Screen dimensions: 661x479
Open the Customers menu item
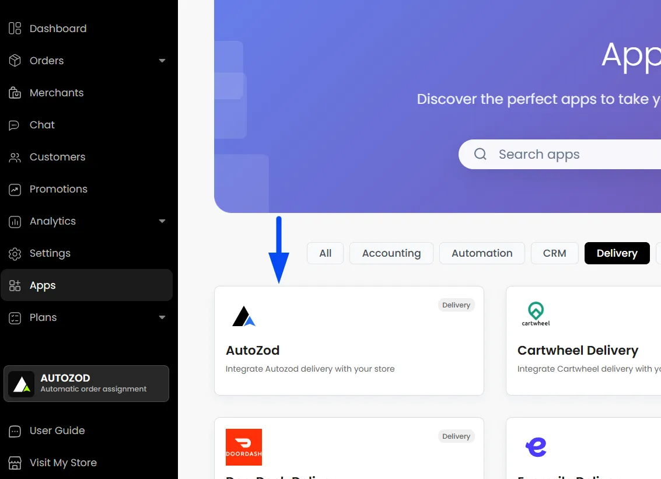[57, 157]
